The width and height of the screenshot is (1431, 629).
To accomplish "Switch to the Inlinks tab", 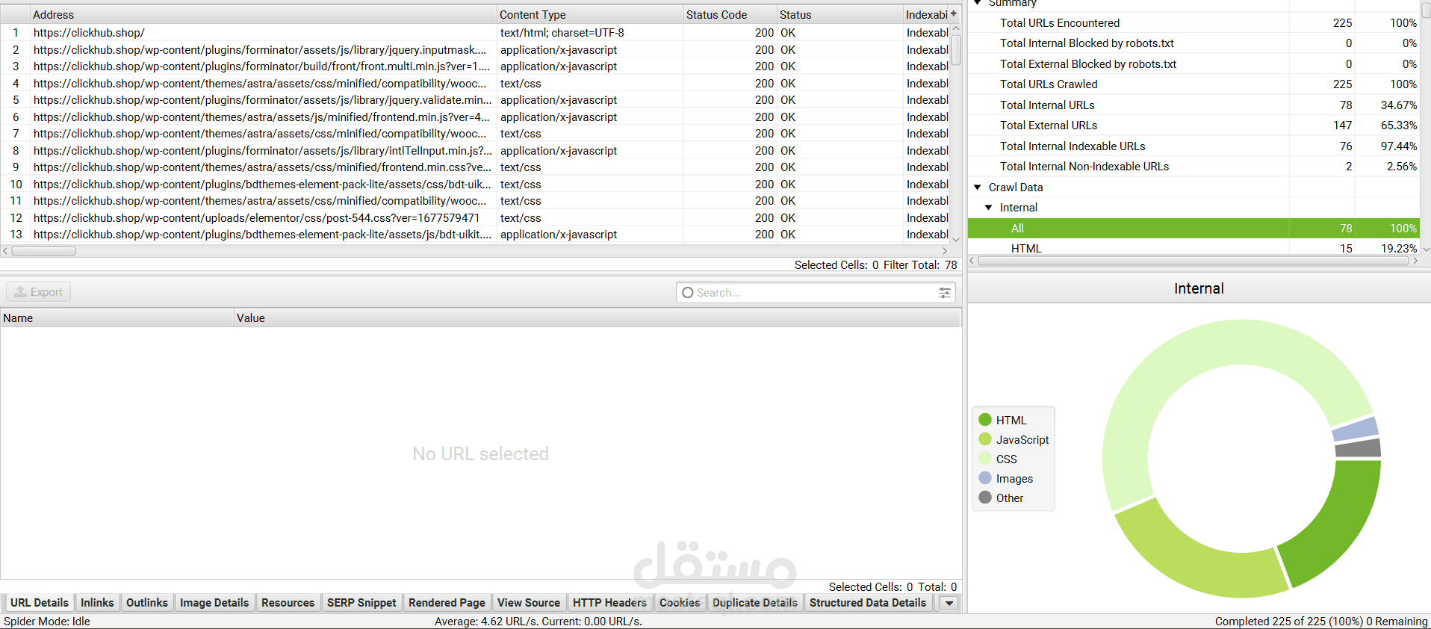I will click(97, 603).
